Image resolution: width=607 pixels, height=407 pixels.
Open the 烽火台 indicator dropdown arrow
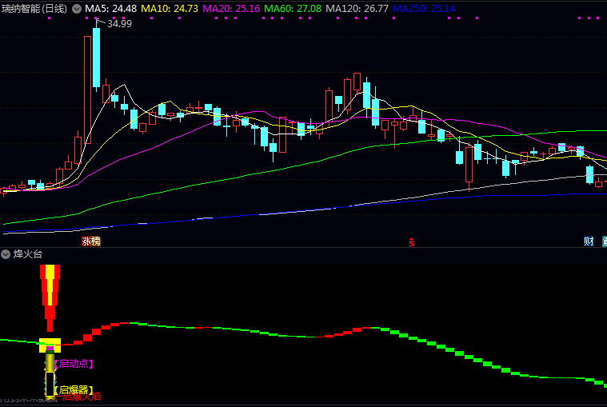pos(6,254)
